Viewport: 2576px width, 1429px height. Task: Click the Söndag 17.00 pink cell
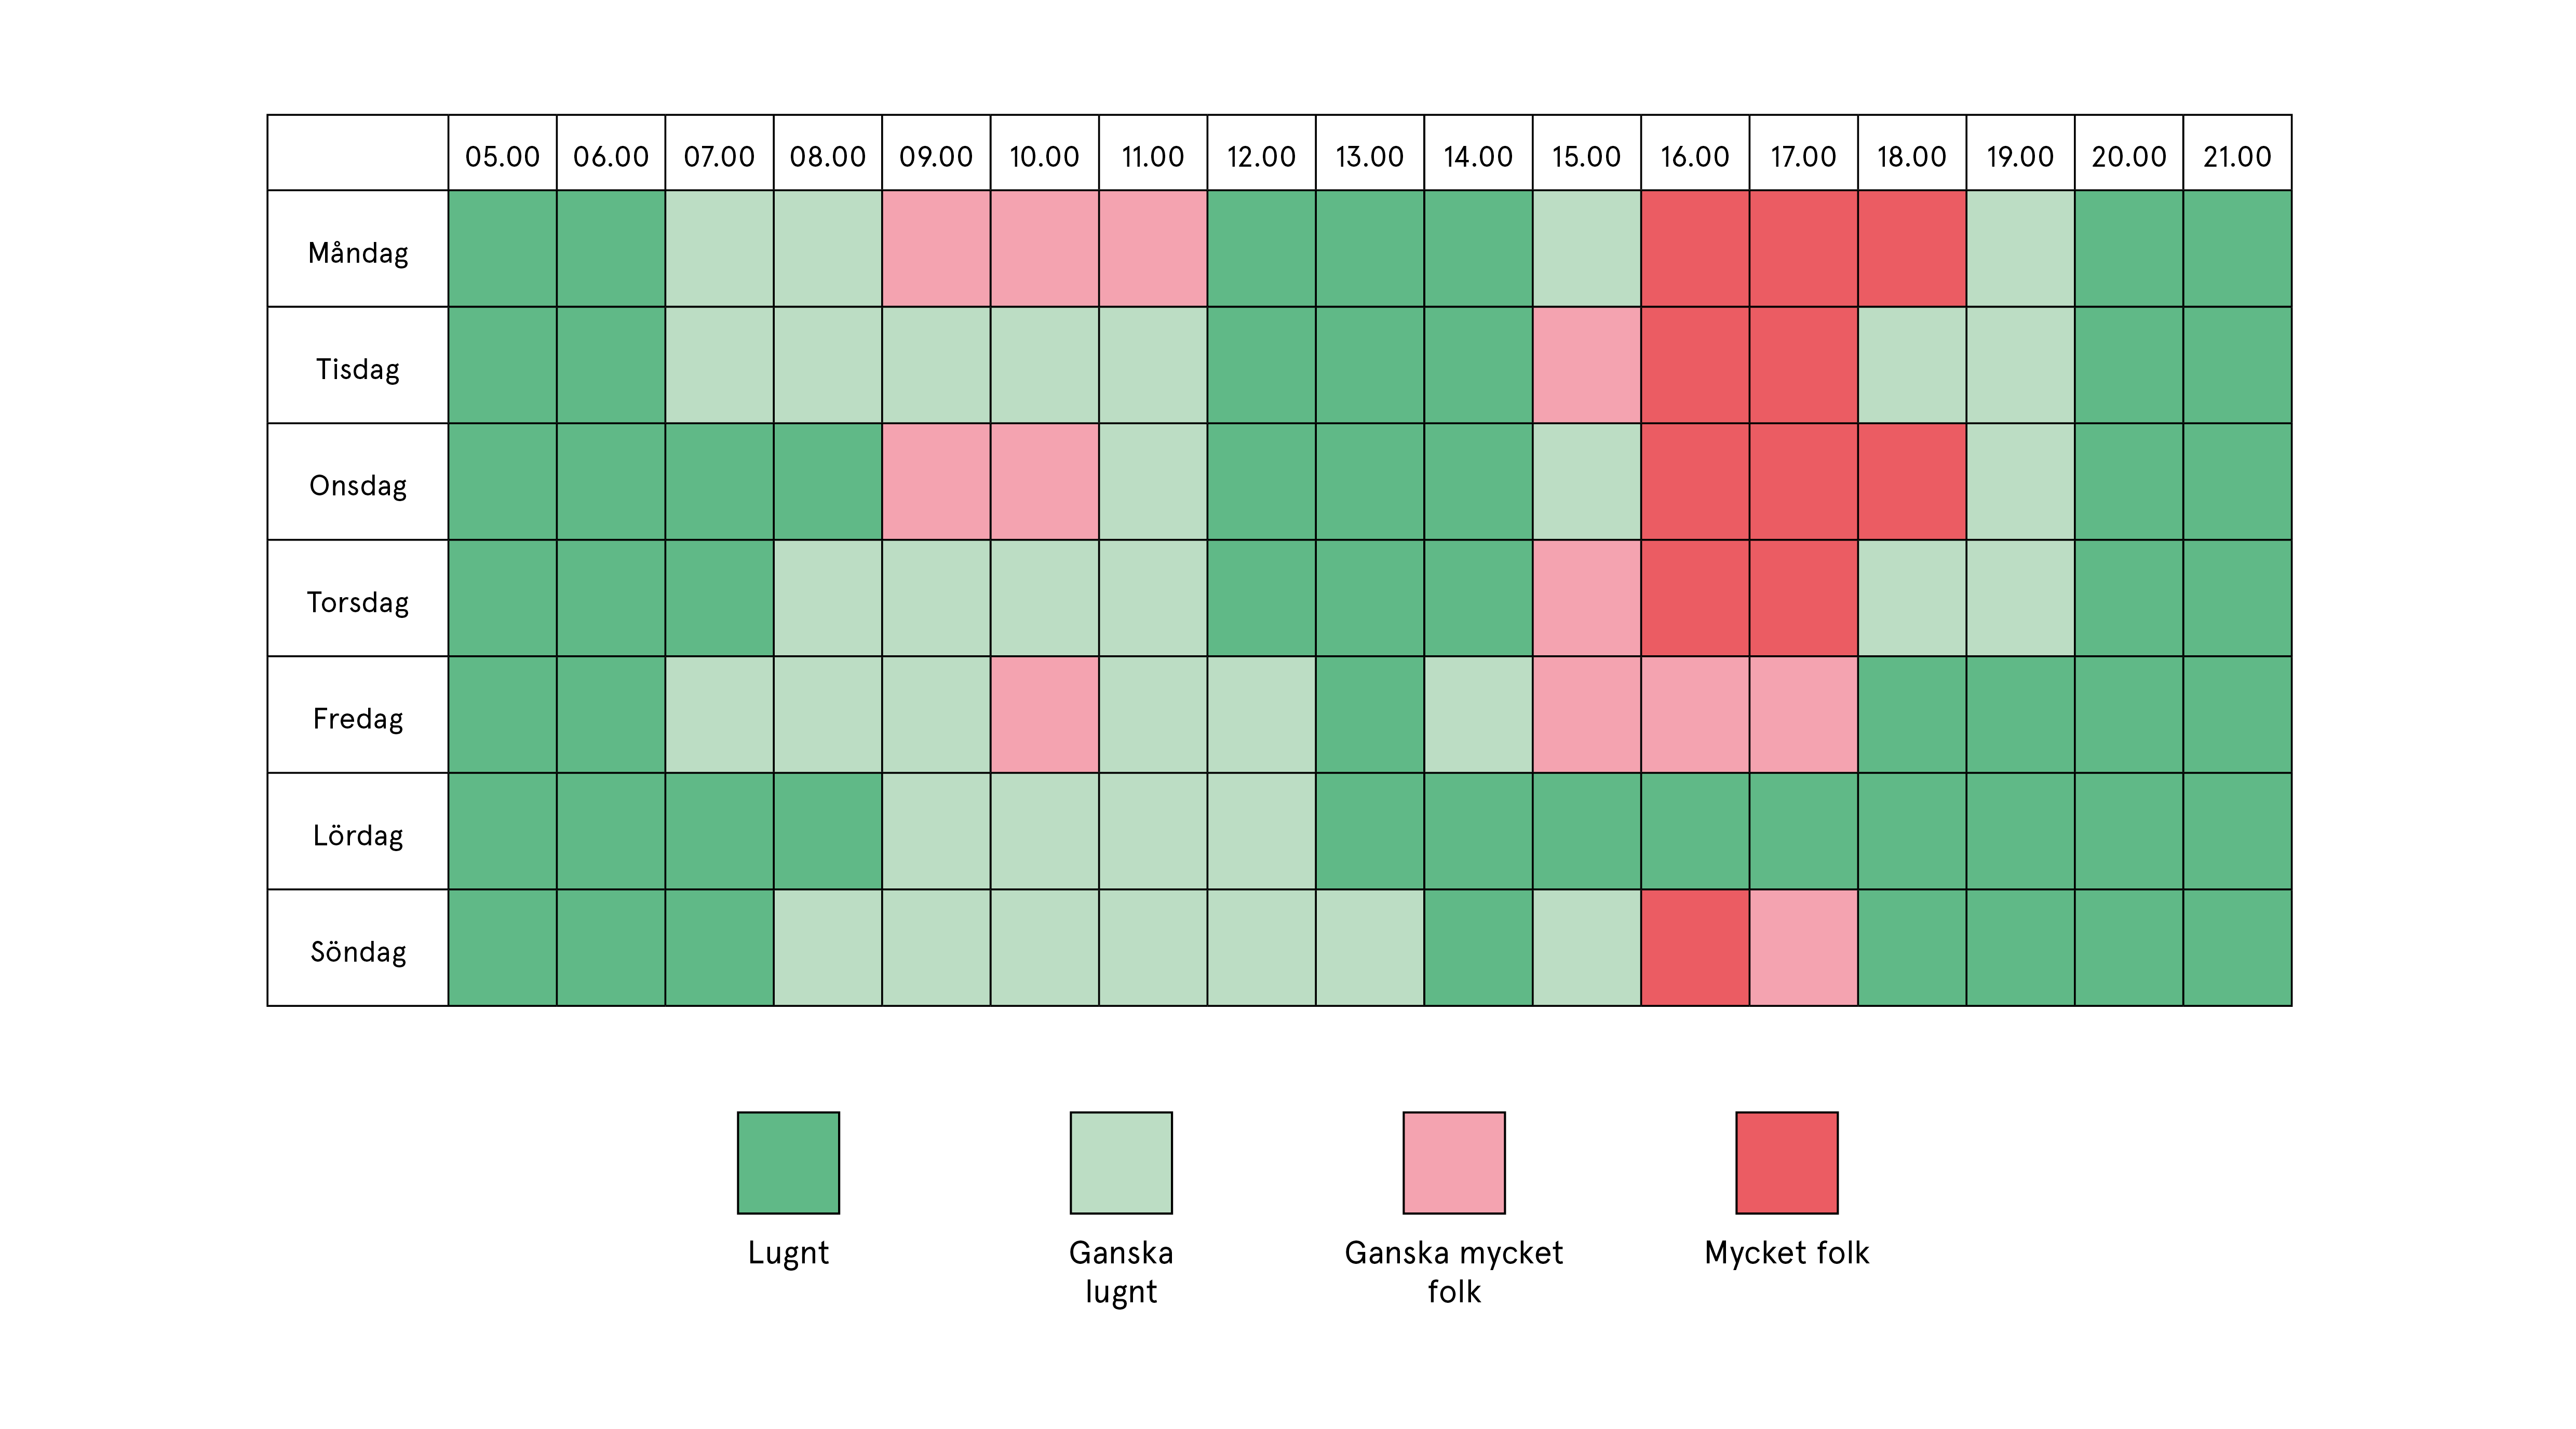pyautogui.click(x=1804, y=948)
